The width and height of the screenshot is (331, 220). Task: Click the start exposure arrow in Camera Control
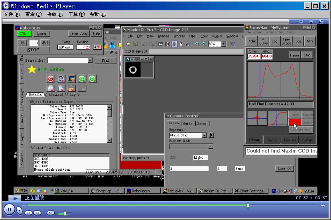(211, 135)
